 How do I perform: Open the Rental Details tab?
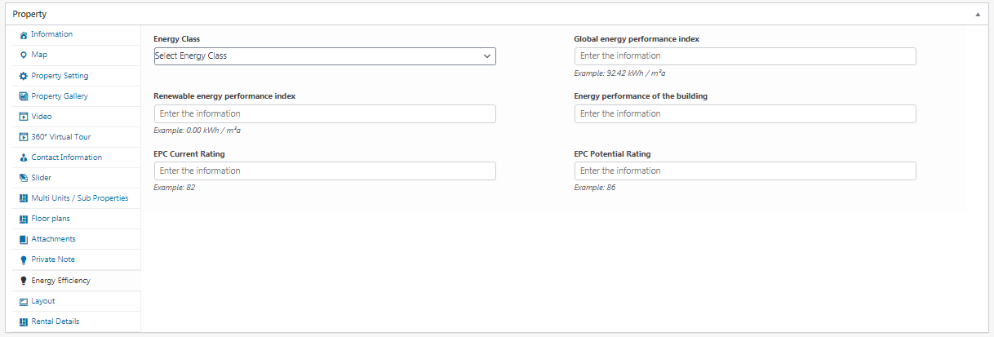[77, 321]
